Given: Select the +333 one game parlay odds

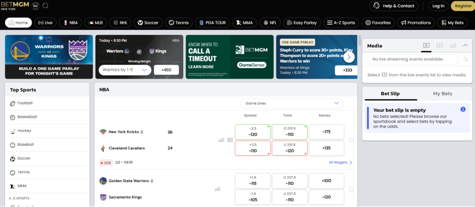Looking at the screenshot, I should click(x=347, y=70).
